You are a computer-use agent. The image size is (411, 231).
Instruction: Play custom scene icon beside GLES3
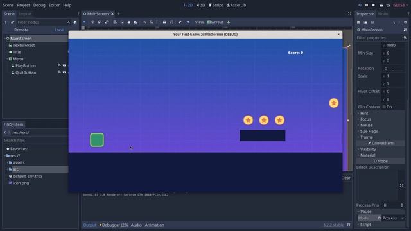click(x=388, y=5)
